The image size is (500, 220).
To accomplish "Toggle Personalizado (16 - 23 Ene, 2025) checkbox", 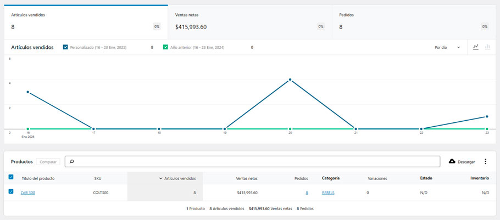I will (66, 48).
